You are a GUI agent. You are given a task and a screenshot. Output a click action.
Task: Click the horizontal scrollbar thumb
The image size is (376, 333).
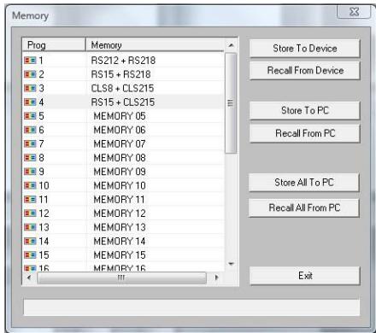click(x=121, y=277)
